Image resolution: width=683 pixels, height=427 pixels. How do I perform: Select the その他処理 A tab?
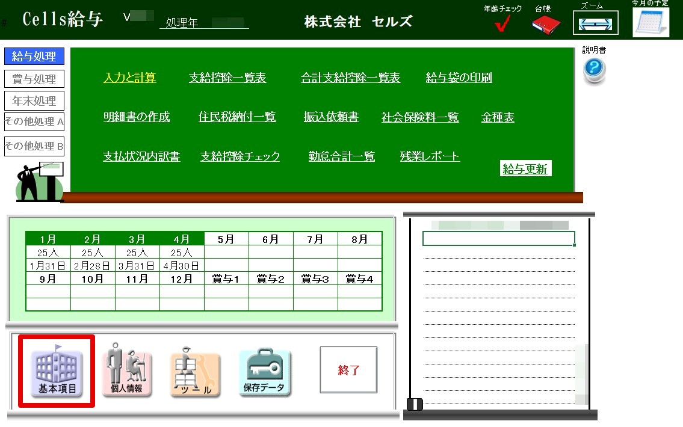pyautogui.click(x=34, y=121)
